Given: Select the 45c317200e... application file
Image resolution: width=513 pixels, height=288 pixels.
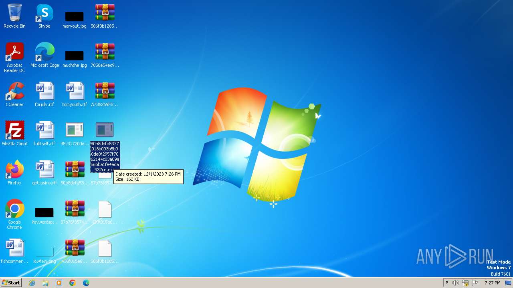Looking at the screenshot, I should pyautogui.click(x=75, y=134).
